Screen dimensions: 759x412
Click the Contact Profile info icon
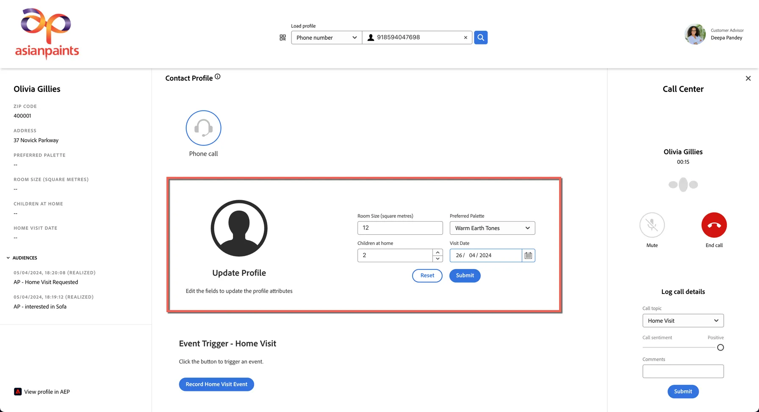[218, 77]
